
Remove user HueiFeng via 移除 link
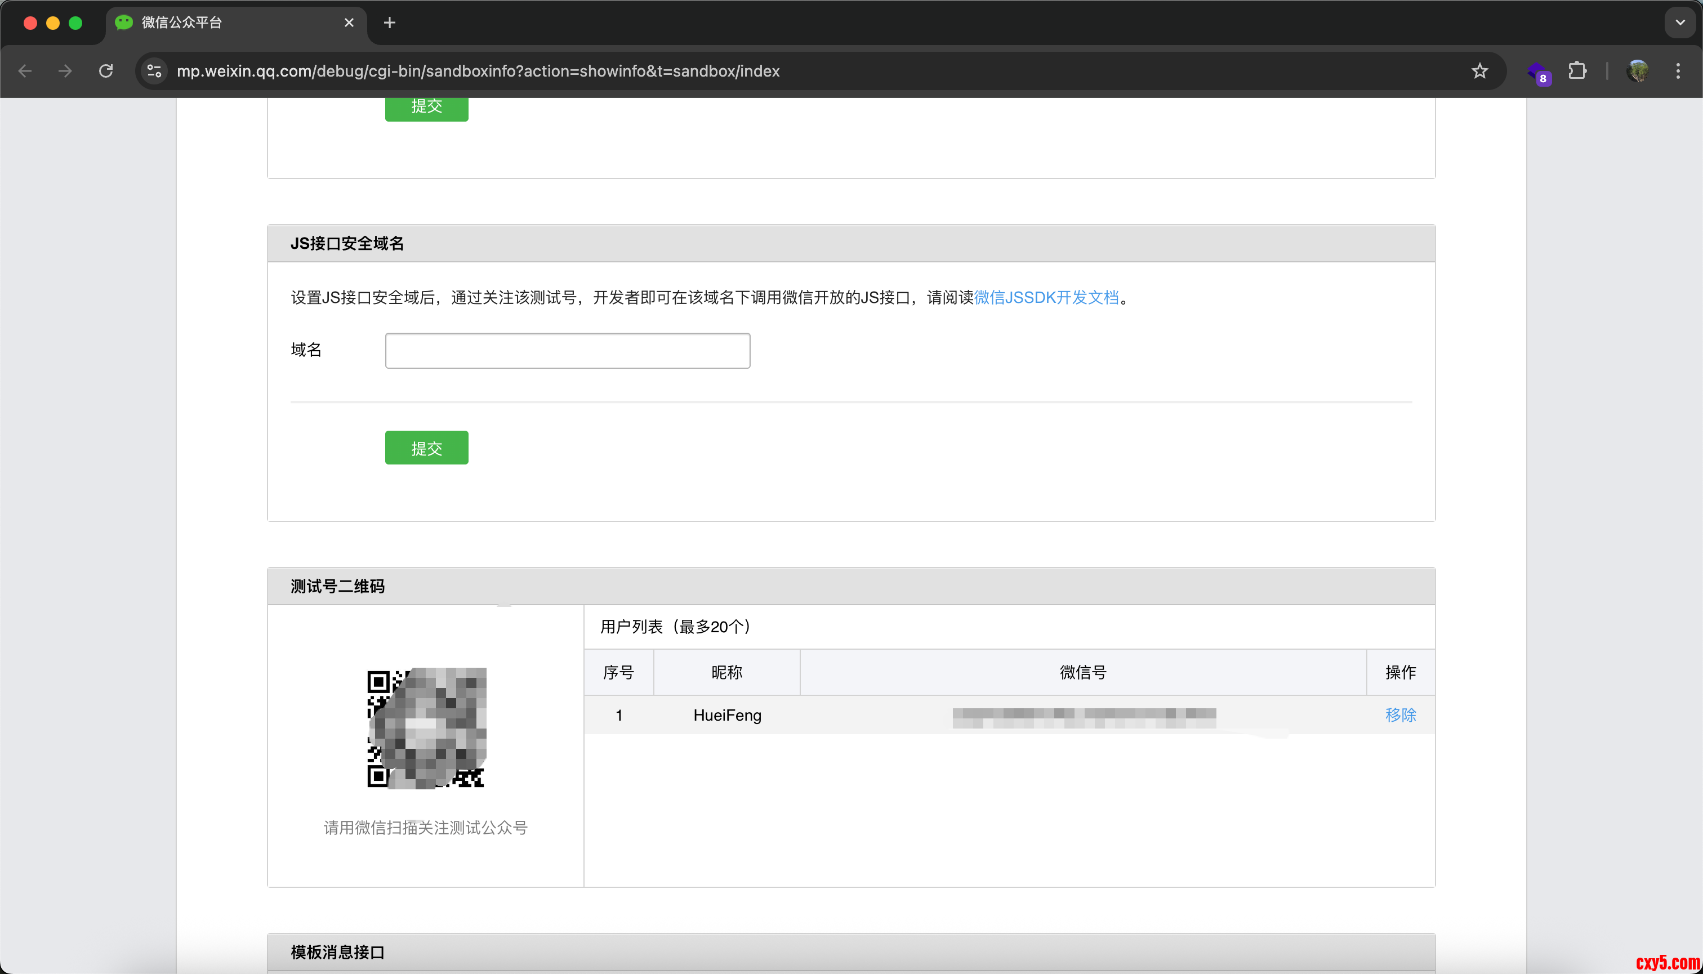point(1400,714)
